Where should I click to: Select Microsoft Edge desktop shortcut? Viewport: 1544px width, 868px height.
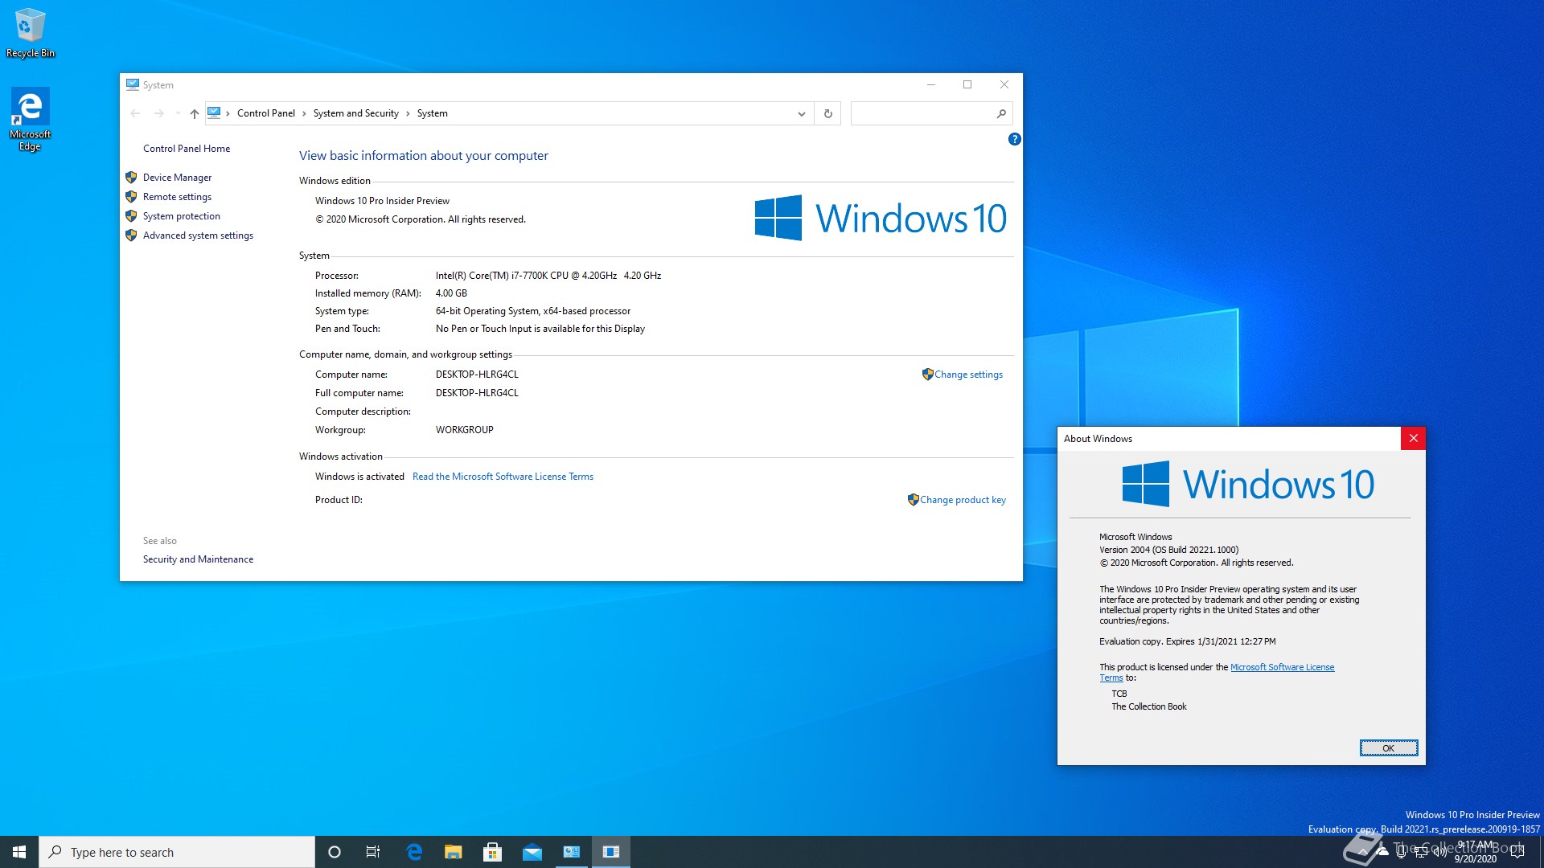click(x=30, y=119)
